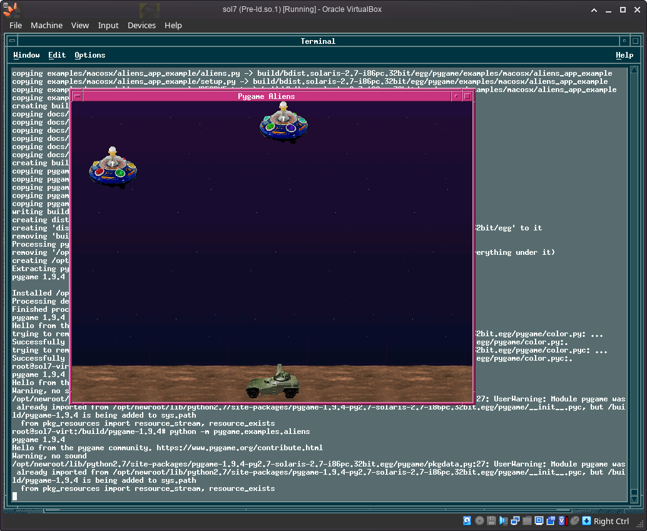647x531 pixels.
Task: Open the VirtualBox Help menu
Action: [x=173, y=25]
